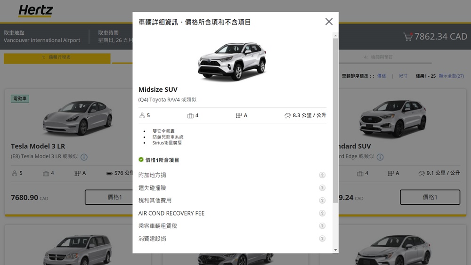This screenshot has height=265, width=471.
Task: Click the info icon beside Ford Edge
Action: coord(380,157)
